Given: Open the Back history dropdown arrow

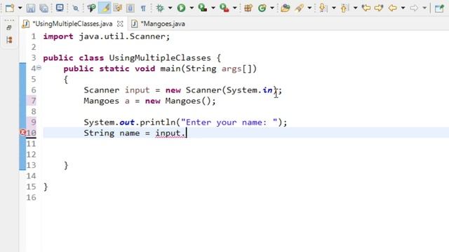Looking at the screenshot, I should pyautogui.click(x=403, y=8).
